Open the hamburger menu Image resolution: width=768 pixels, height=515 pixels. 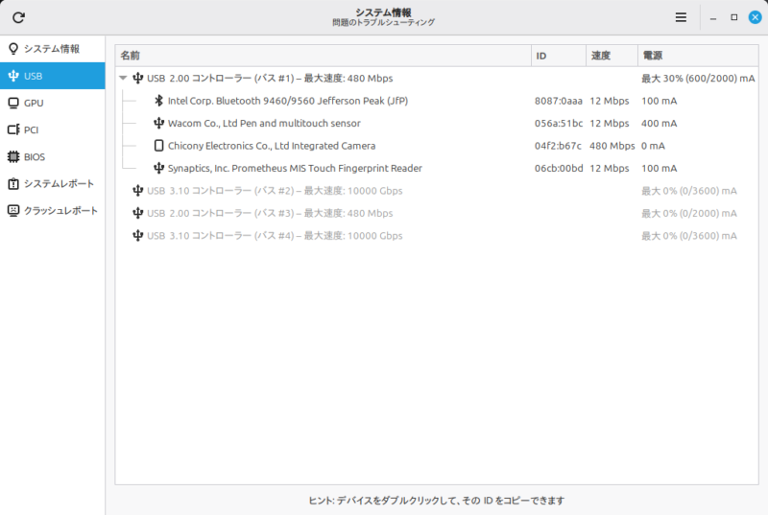681,17
